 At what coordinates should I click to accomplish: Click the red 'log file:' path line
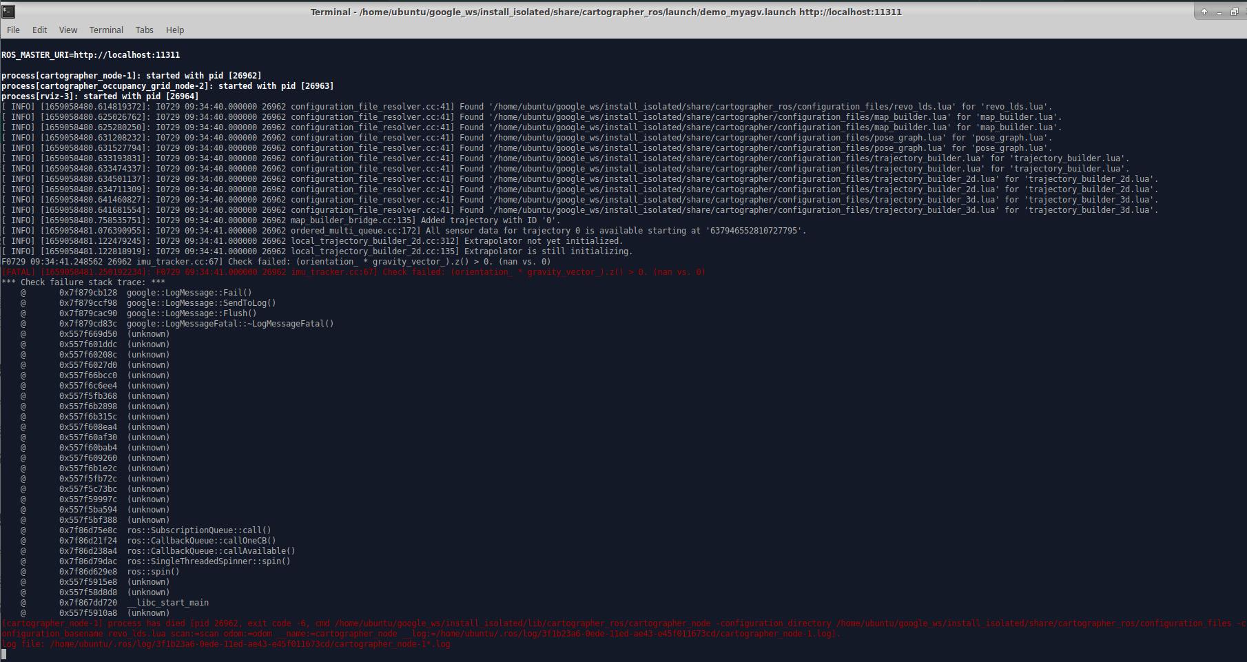[225, 644]
